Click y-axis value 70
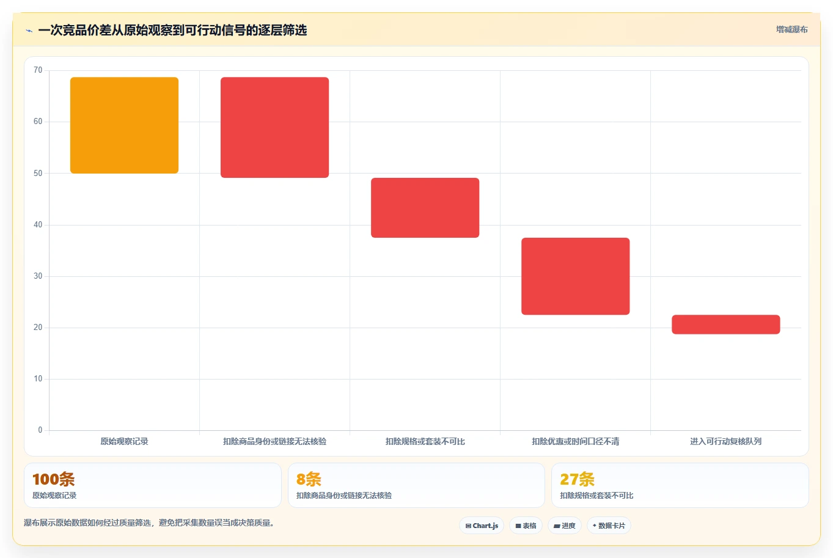The height and width of the screenshot is (558, 833). pyautogui.click(x=38, y=70)
